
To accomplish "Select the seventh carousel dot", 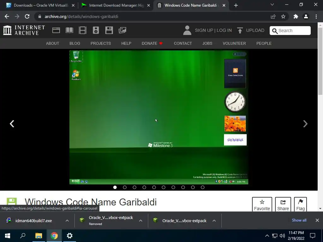I will pos(173,187).
